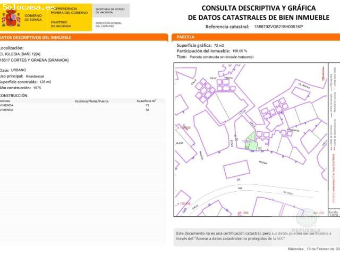Click the 'CL AGUILA' street label on map
This screenshot has width=340, height=255.
pos(304,86)
